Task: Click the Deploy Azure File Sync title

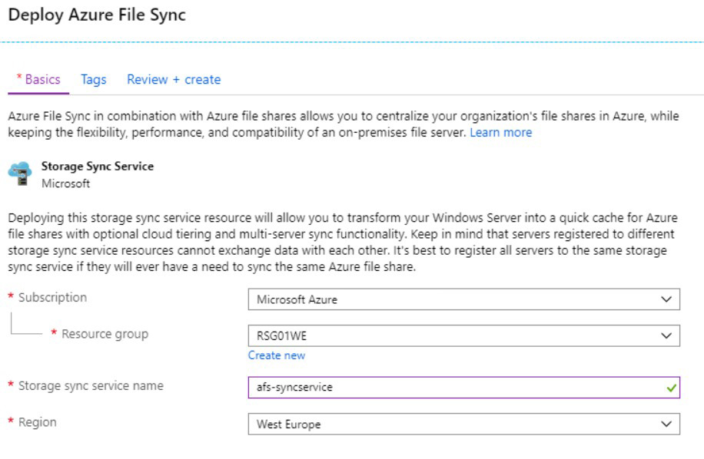Action: 97,15
